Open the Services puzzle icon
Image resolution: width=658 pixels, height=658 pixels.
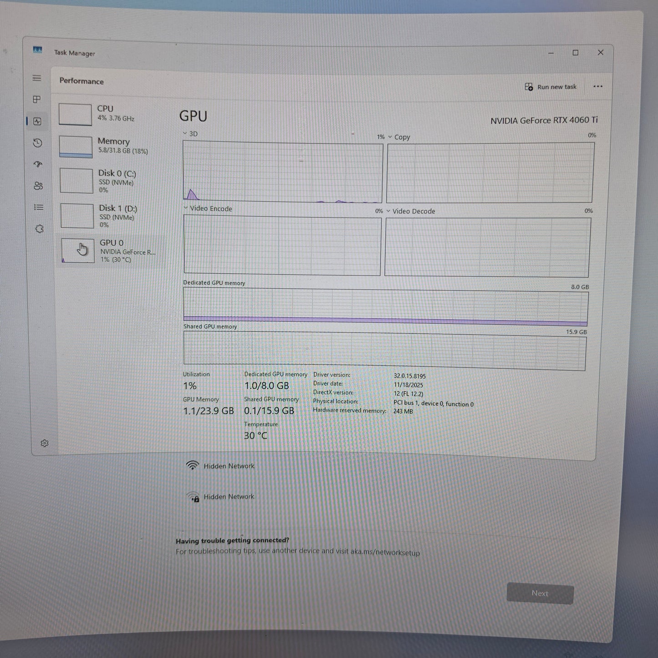pyautogui.click(x=40, y=229)
